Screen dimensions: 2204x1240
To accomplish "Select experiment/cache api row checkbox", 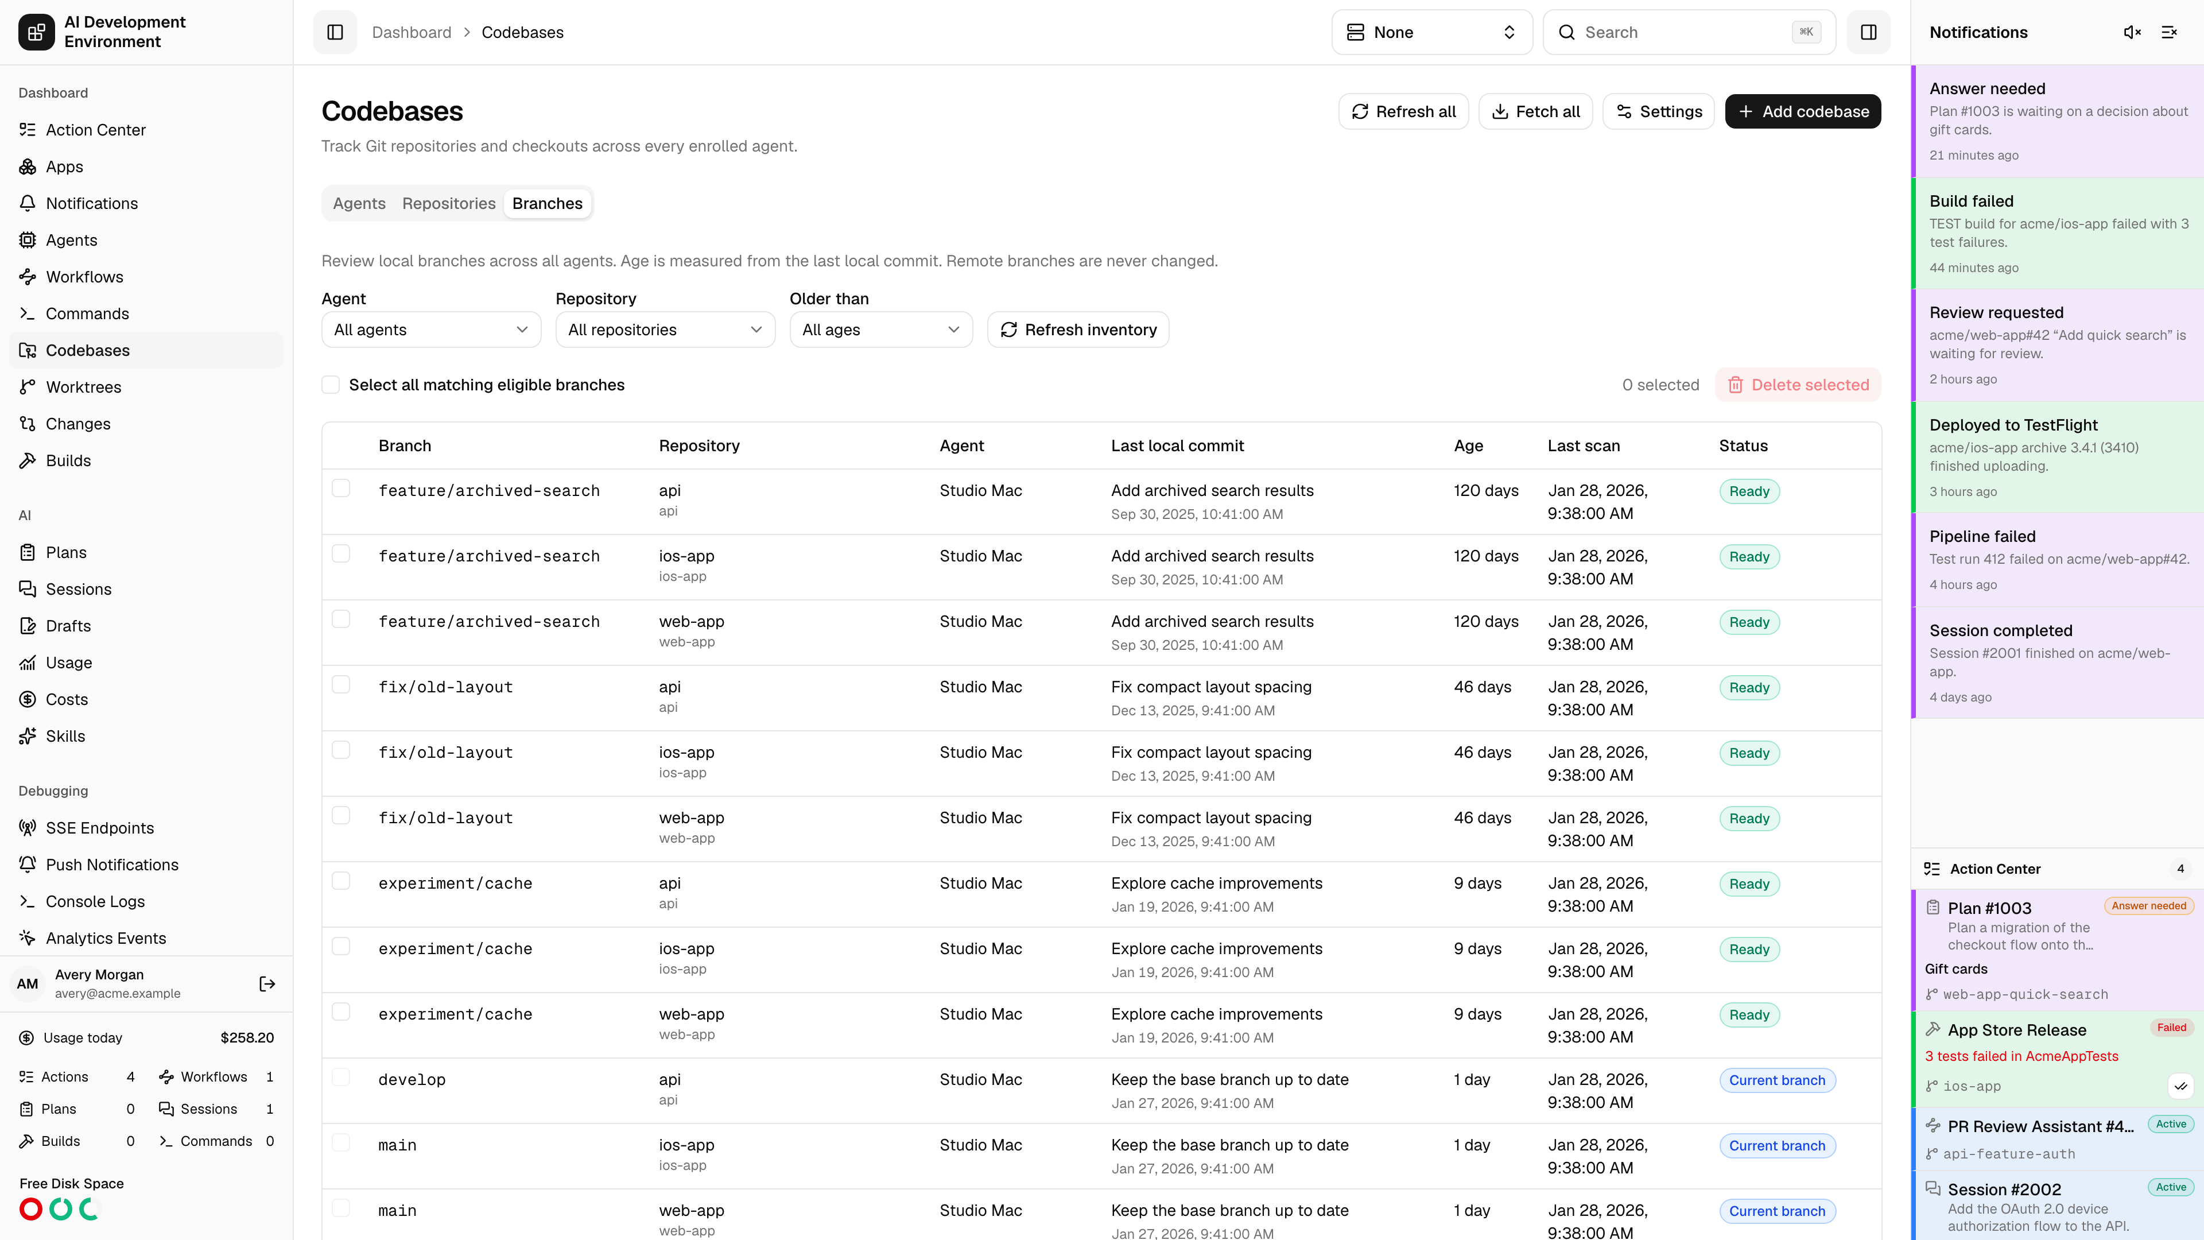I will tap(340, 881).
